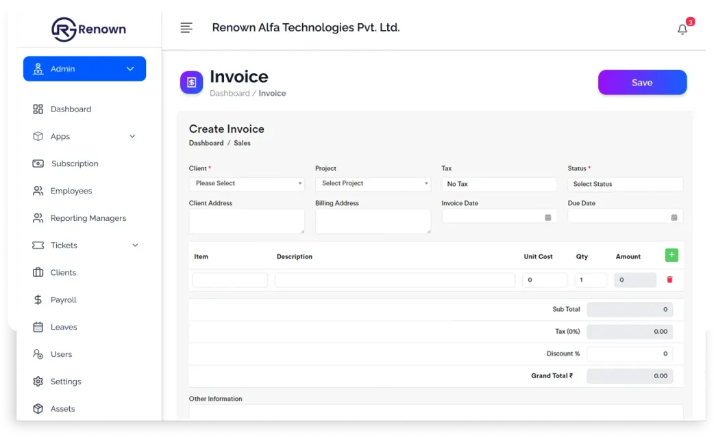Save the invoice
This screenshot has height=437, width=716.
642,83
